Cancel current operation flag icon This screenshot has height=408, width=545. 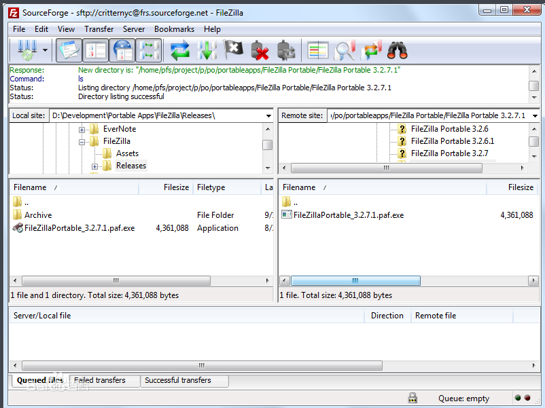click(x=233, y=50)
